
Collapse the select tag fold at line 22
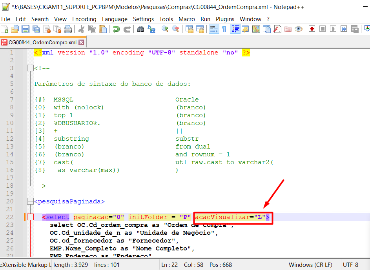(31, 217)
